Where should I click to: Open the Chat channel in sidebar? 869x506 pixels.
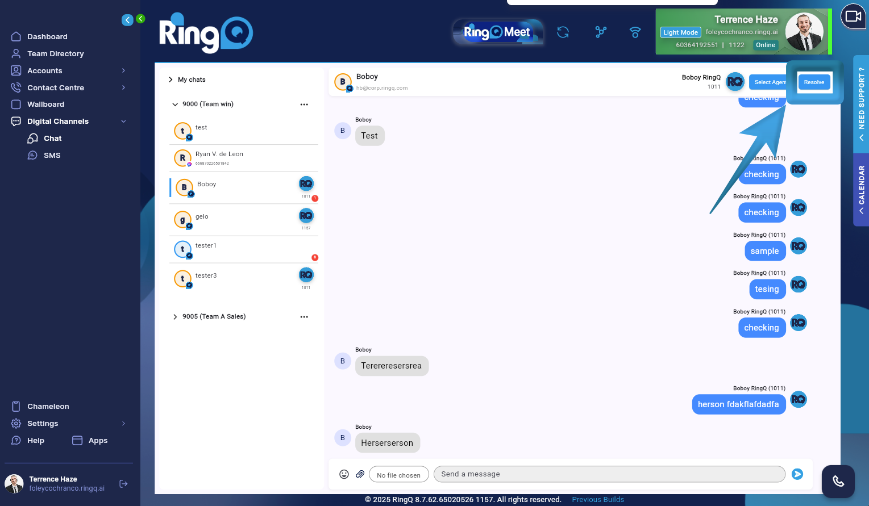click(x=52, y=138)
